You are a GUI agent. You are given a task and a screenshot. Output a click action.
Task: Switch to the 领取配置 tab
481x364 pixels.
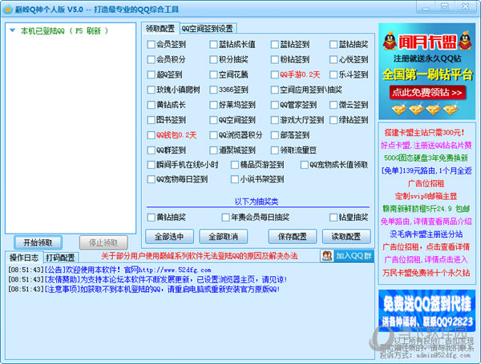[160, 29]
